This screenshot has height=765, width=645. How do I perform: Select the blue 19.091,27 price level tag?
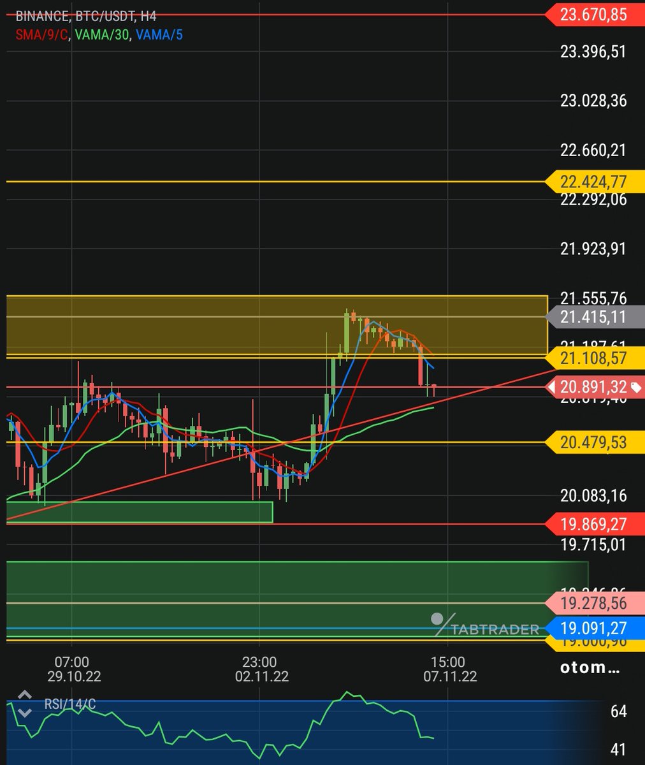[x=595, y=629]
